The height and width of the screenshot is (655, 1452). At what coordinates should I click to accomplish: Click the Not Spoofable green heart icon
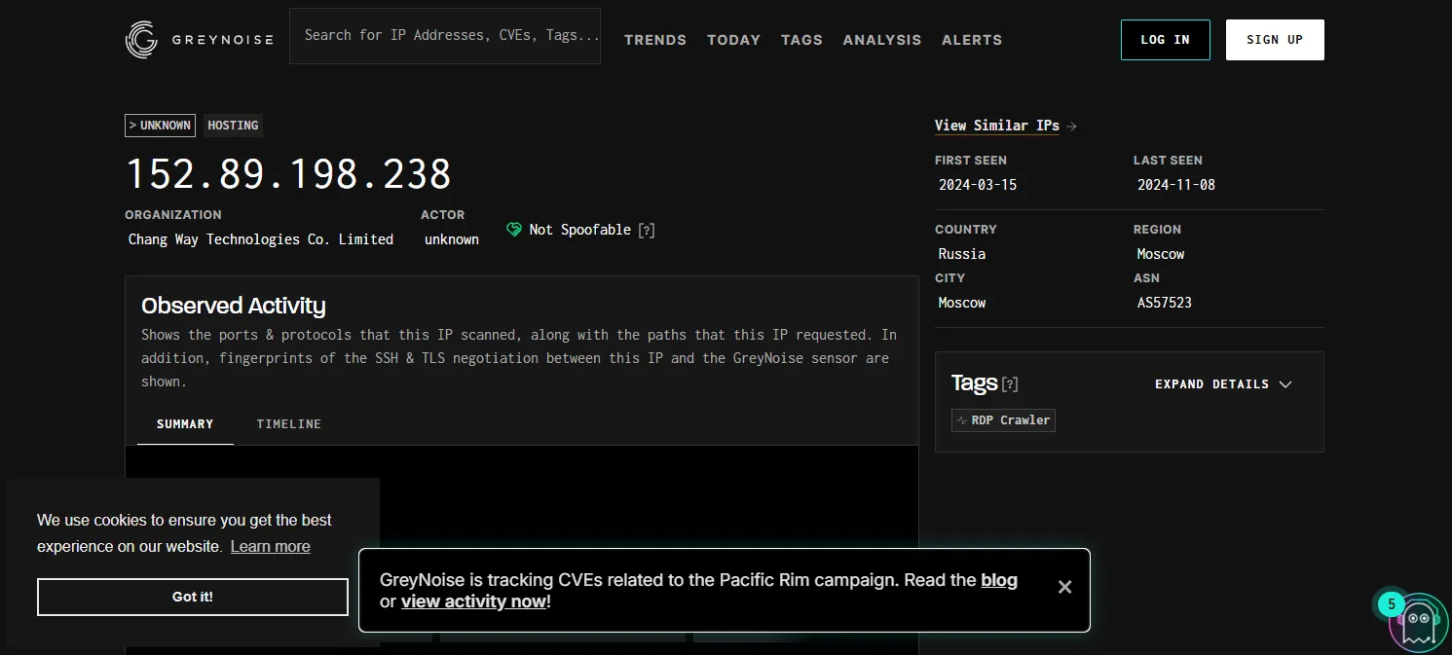(514, 230)
